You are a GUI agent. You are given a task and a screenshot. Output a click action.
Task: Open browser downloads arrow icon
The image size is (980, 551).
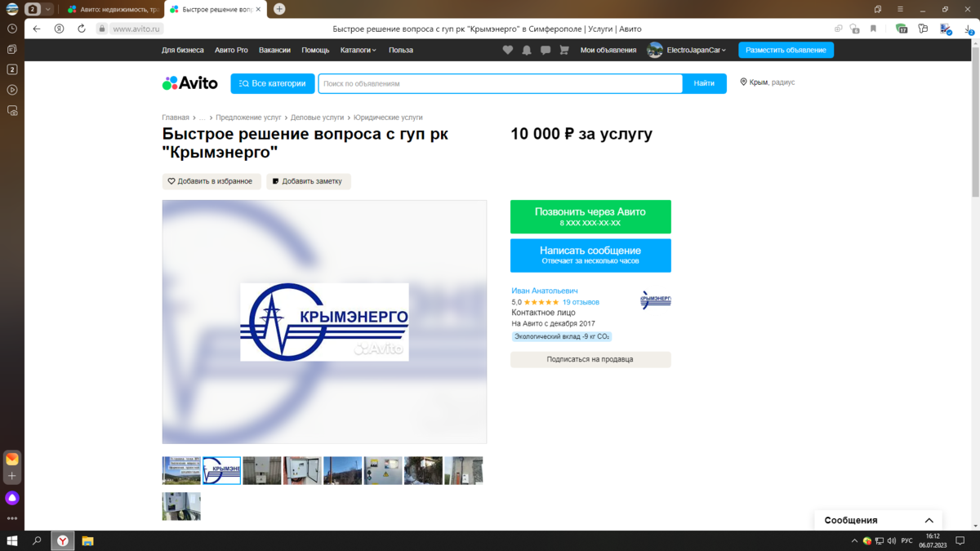coord(969,29)
